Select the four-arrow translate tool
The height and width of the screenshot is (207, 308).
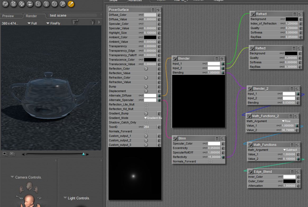(22, 4)
